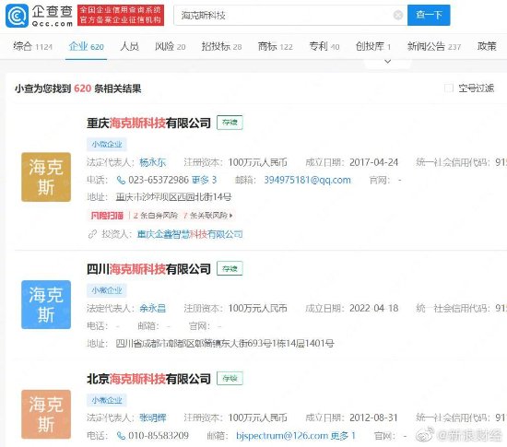
Task: Show more phone numbers via 更多 3
Action: point(204,180)
